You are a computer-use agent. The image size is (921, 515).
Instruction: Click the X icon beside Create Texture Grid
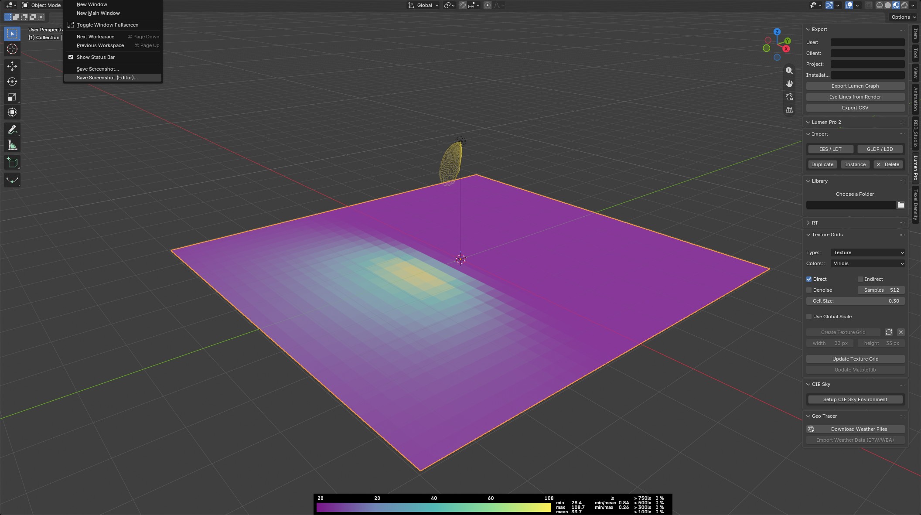click(x=901, y=332)
